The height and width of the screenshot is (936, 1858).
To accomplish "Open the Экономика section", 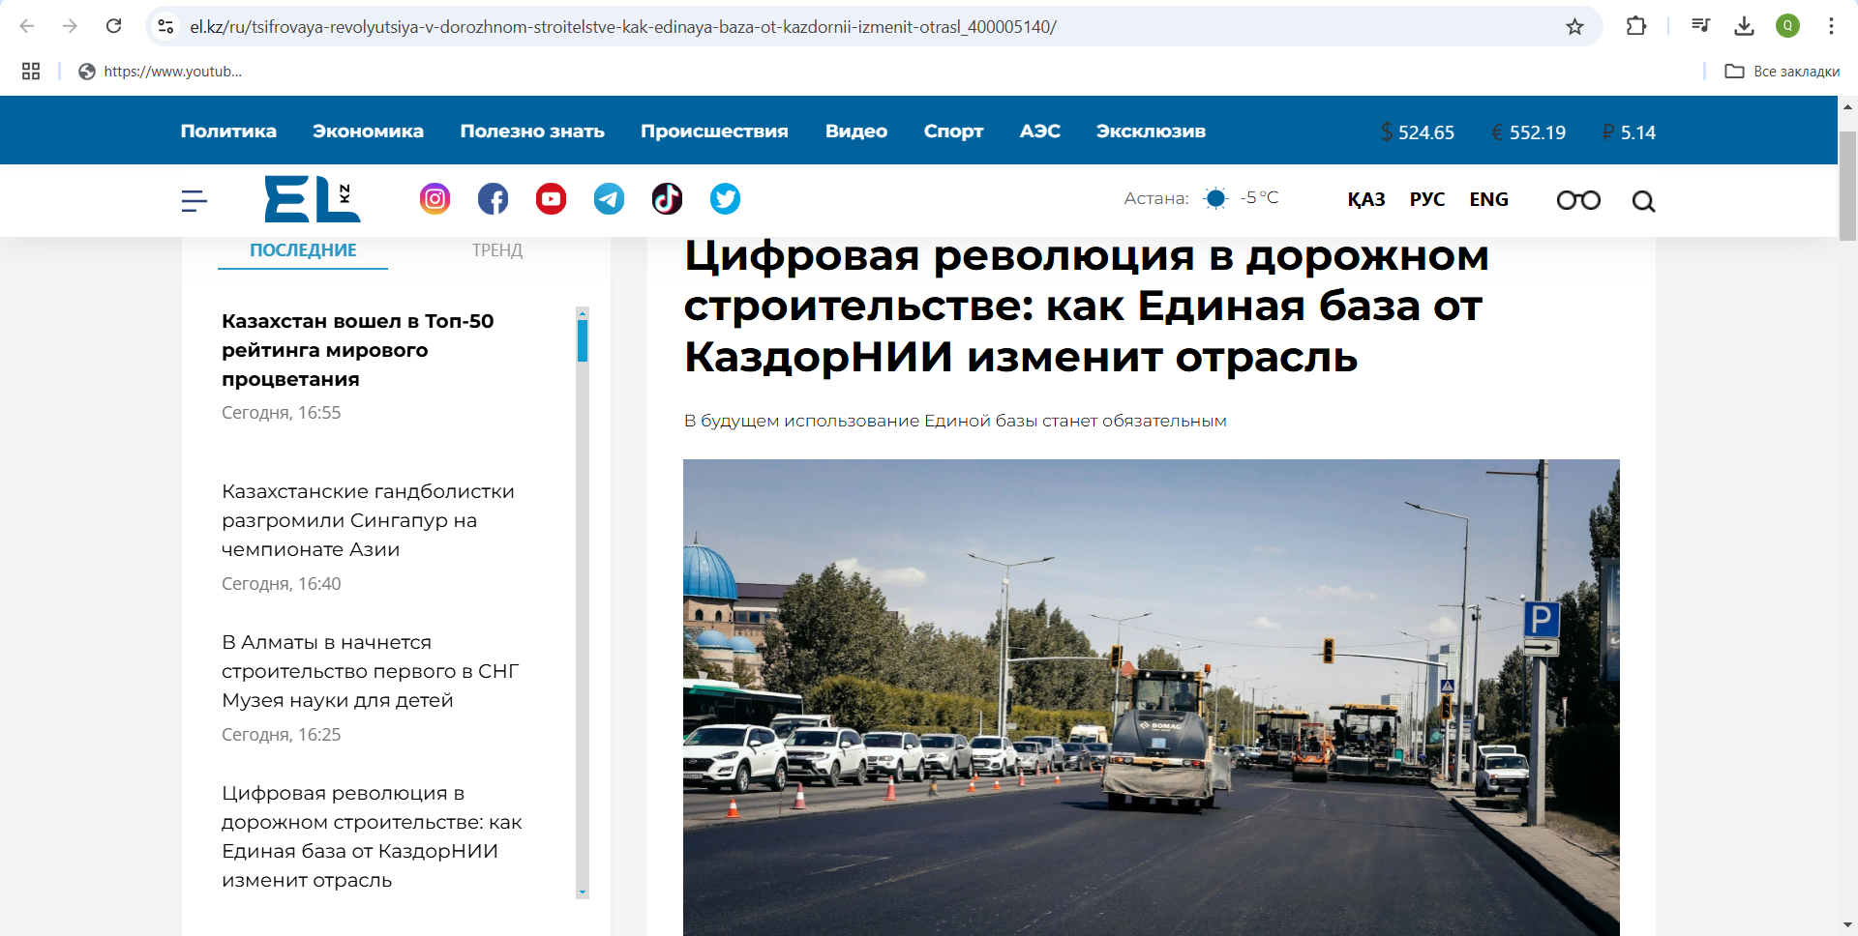I will coord(368,131).
